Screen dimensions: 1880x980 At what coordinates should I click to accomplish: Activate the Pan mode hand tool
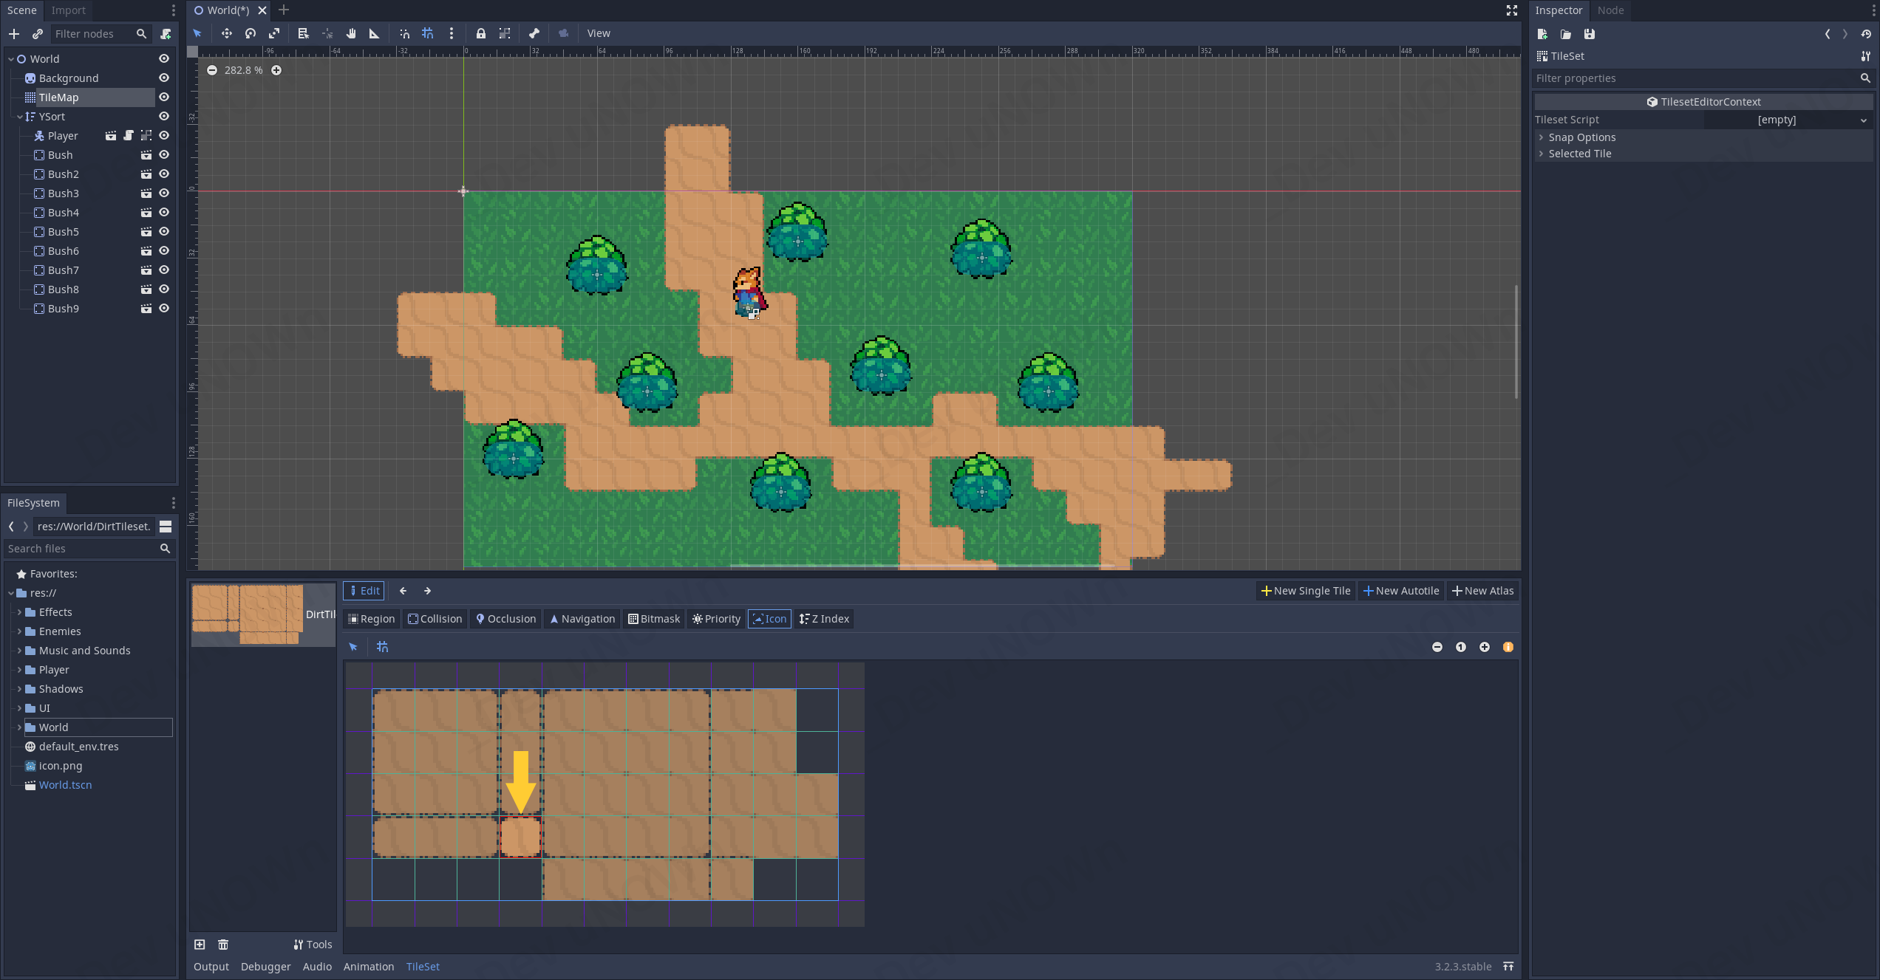(351, 33)
